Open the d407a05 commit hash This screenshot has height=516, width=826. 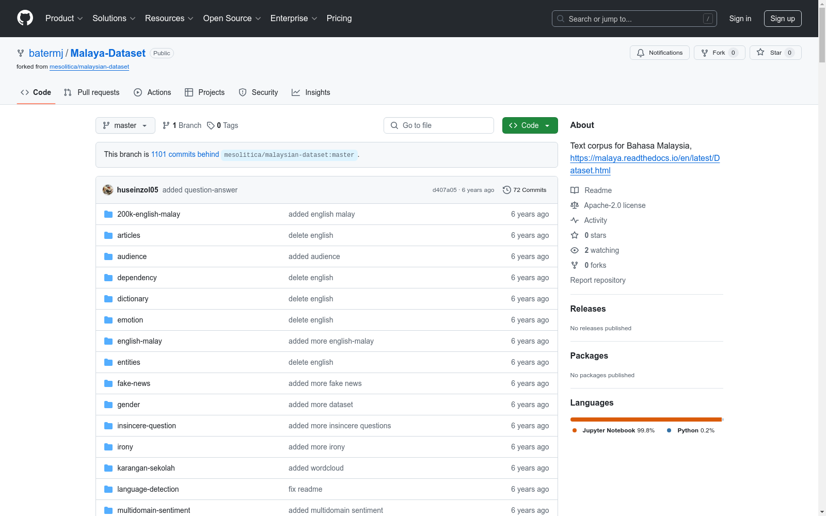click(x=444, y=190)
